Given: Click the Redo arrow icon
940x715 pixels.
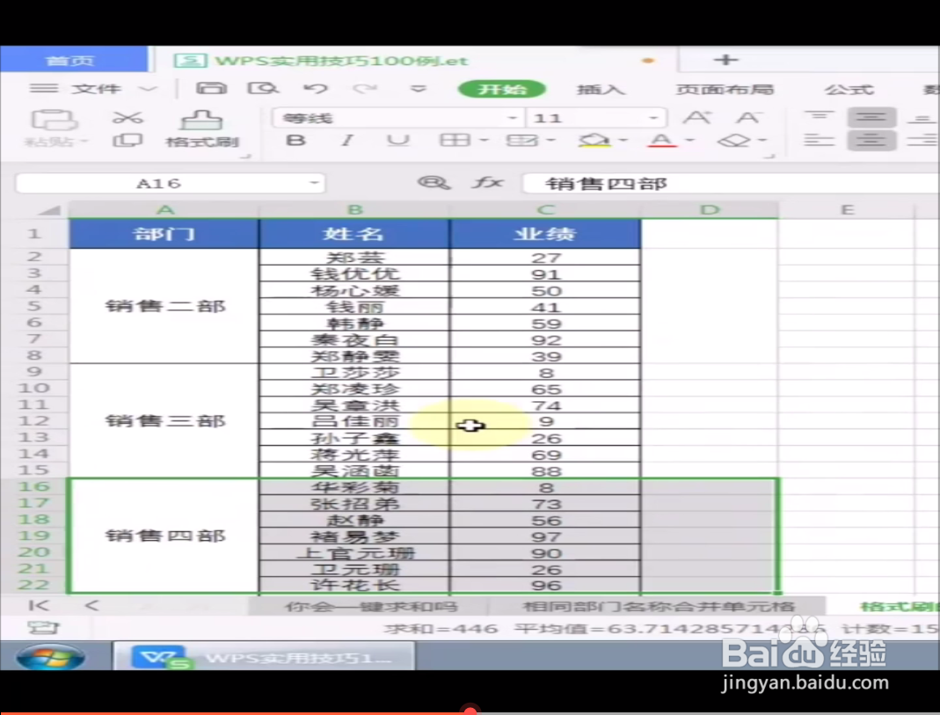Looking at the screenshot, I should tap(366, 87).
